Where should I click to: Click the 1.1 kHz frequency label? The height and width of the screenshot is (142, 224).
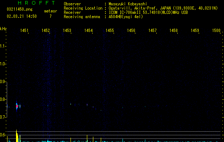click(3, 46)
